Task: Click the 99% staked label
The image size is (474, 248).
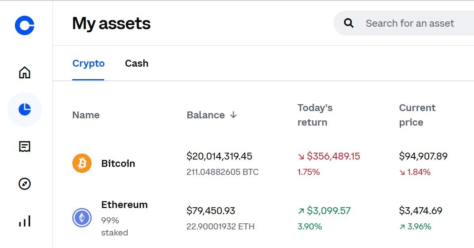Action: 115,226
